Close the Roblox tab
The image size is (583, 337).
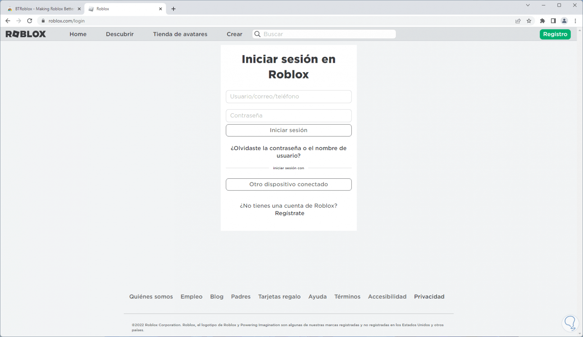click(160, 9)
